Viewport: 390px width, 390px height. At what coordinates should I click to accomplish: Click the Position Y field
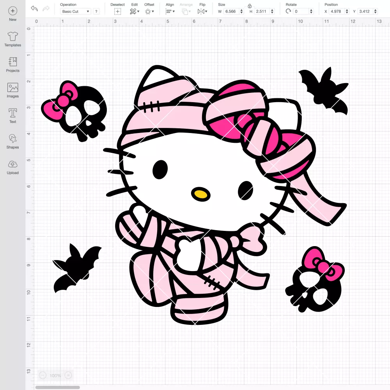coord(365,11)
